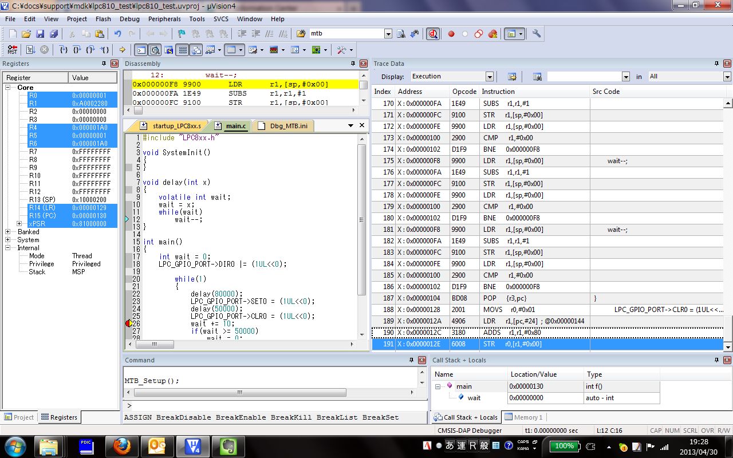Screen dimensions: 733x458
Task: Open the Peripherals menu
Action: point(164,19)
